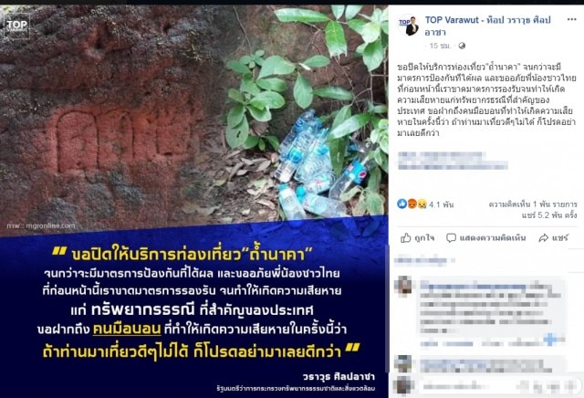
Task: Click the globe public-audience icon
Action: point(462,46)
